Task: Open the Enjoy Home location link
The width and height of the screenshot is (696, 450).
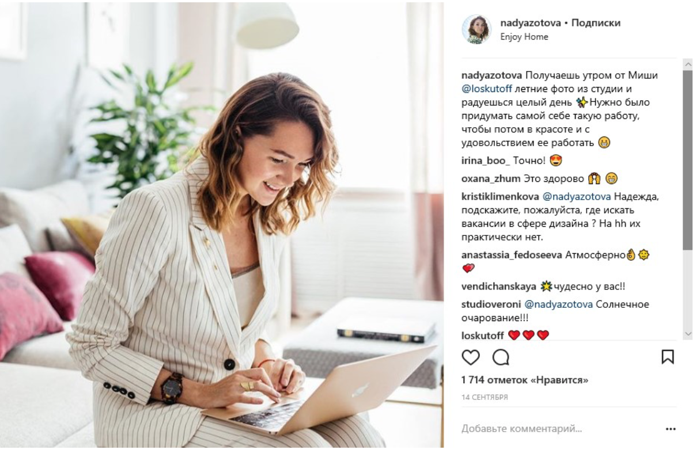Action: point(524,37)
